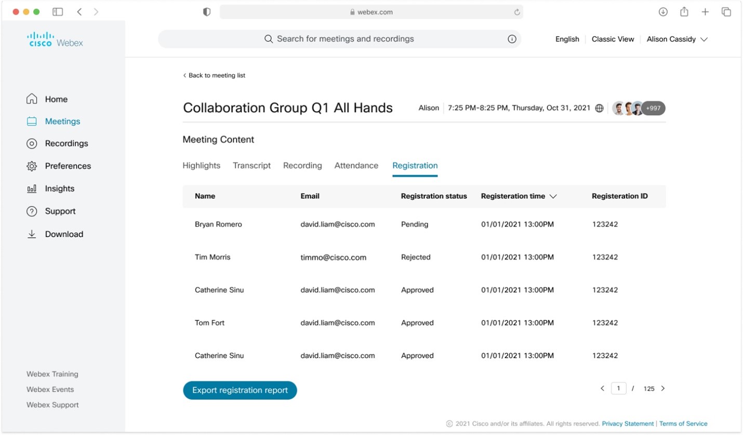
Task: Open Recordings in the sidebar
Action: [66, 143]
